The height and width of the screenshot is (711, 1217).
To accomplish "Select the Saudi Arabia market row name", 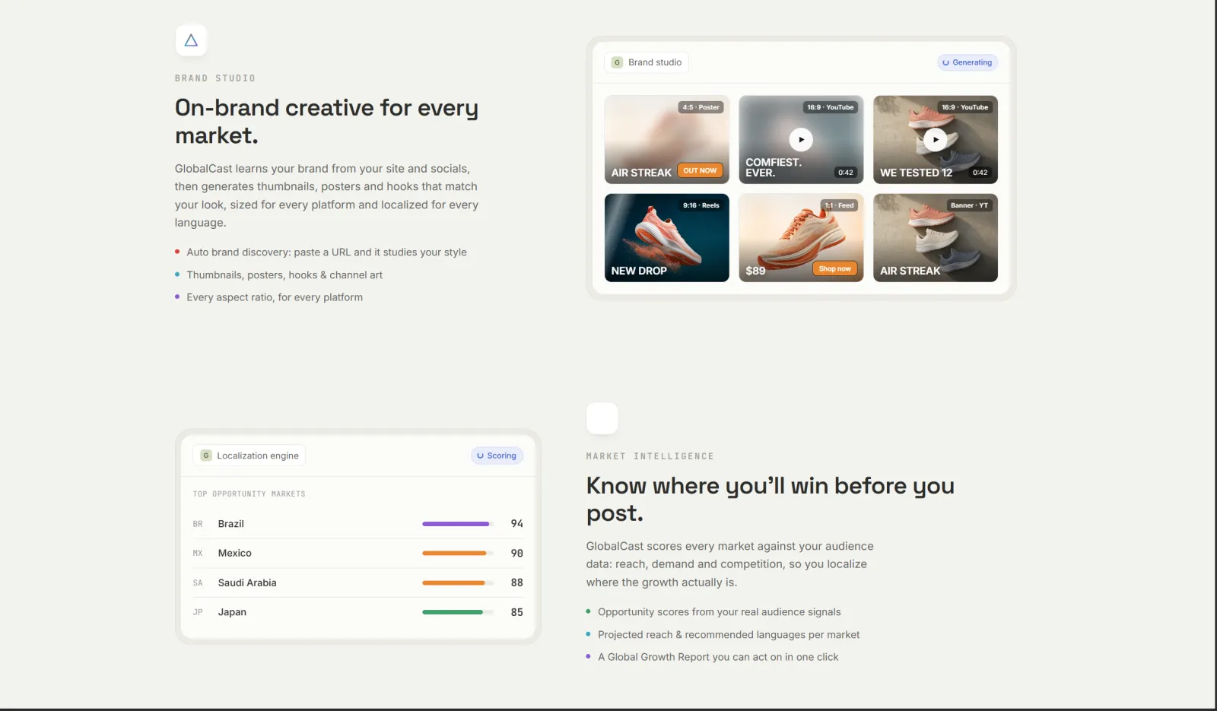I will click(x=247, y=583).
